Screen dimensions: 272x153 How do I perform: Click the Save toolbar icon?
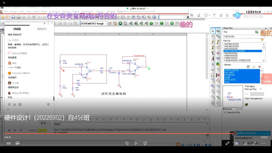coord(13,17)
